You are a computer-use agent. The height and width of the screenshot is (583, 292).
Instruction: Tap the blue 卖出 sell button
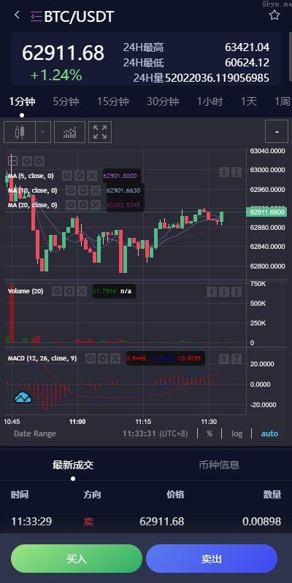(x=212, y=558)
